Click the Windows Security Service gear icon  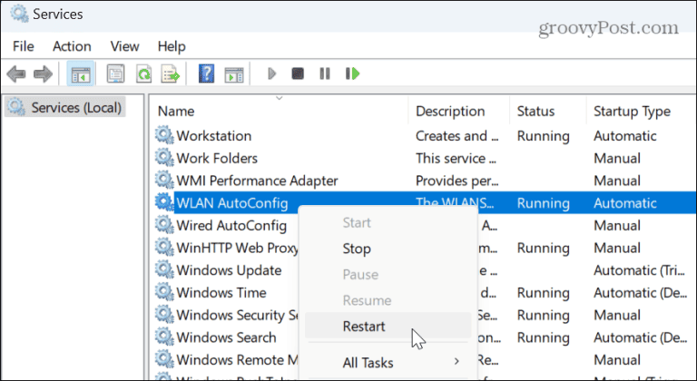[x=164, y=315]
